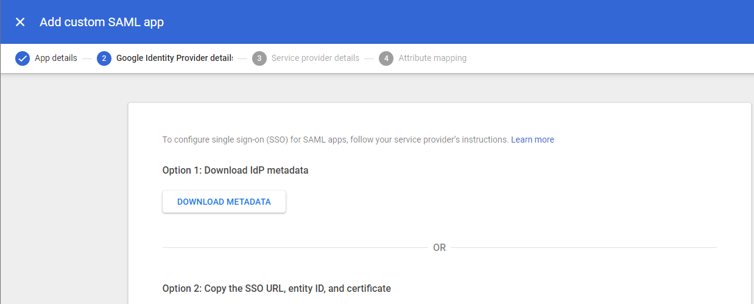
Task: Click the step 3 number circle
Action: point(259,58)
